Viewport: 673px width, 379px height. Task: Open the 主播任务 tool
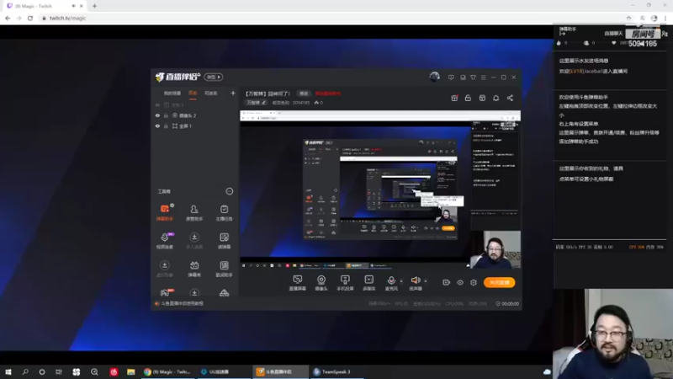tap(224, 212)
